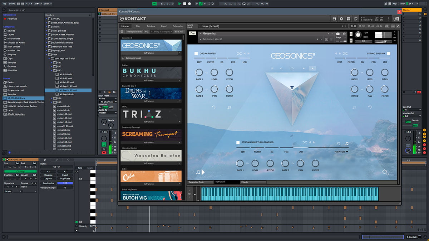Viewport: 429px width, 241px height.
Task: Click the info icon in instrument header
Action: click(x=345, y=34)
